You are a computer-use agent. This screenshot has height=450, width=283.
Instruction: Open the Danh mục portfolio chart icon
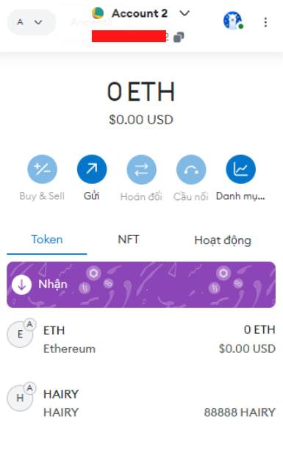tap(240, 169)
